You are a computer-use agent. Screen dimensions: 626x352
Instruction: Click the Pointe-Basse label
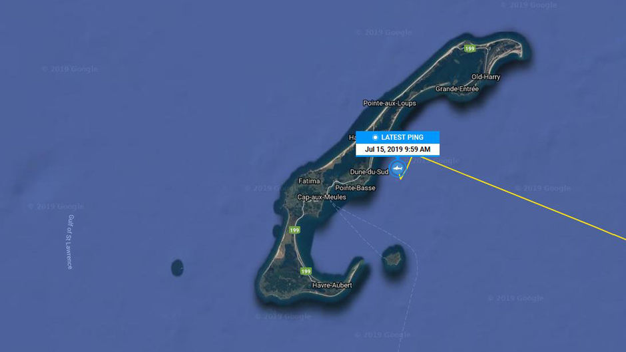(x=355, y=188)
